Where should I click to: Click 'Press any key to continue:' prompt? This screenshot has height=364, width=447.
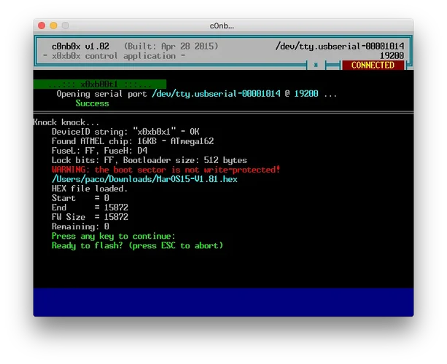114,236
